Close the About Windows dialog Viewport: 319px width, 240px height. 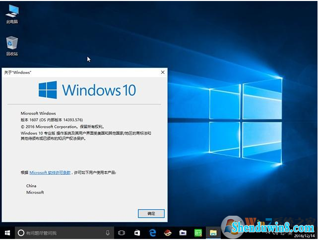163,72
